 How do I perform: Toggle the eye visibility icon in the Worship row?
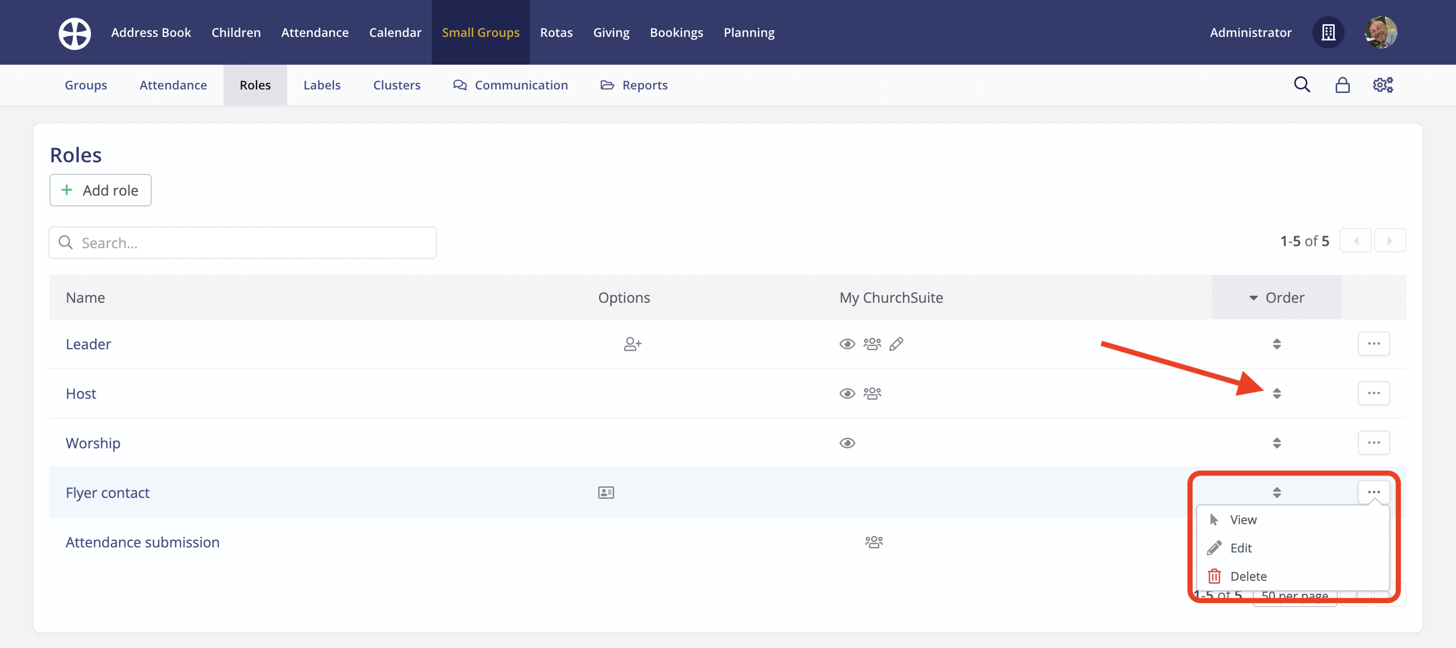[847, 443]
